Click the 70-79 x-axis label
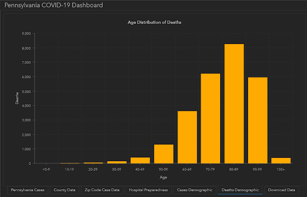The width and height of the screenshot is (307, 197). coord(210,169)
